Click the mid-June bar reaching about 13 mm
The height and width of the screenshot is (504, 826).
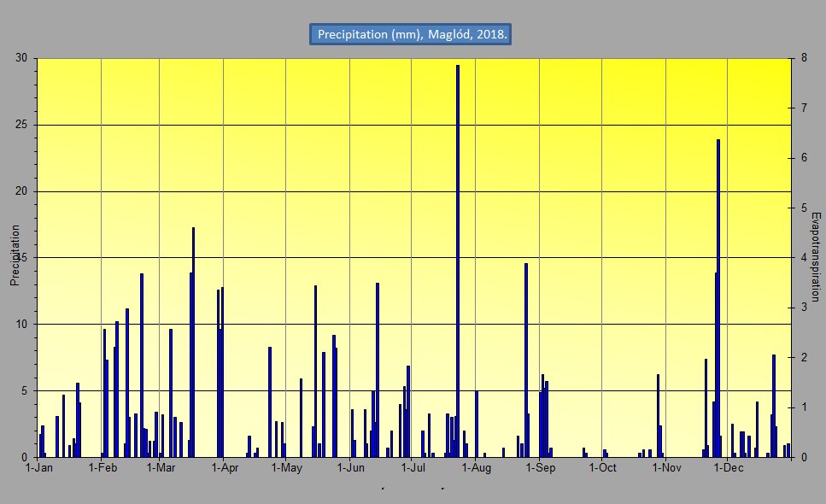378,367
